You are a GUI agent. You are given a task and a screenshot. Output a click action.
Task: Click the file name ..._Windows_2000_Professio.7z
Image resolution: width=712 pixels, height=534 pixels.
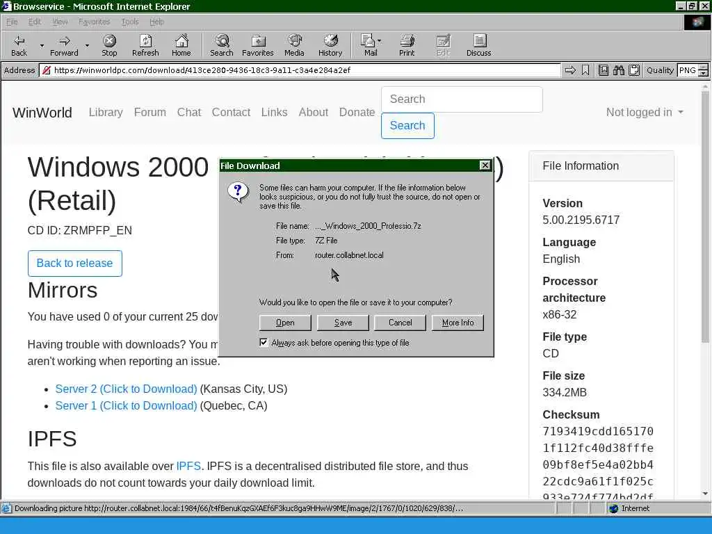pyautogui.click(x=368, y=226)
